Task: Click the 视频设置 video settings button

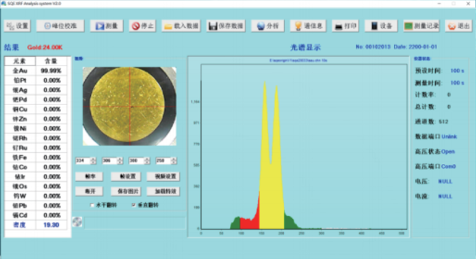Action: tap(166, 177)
